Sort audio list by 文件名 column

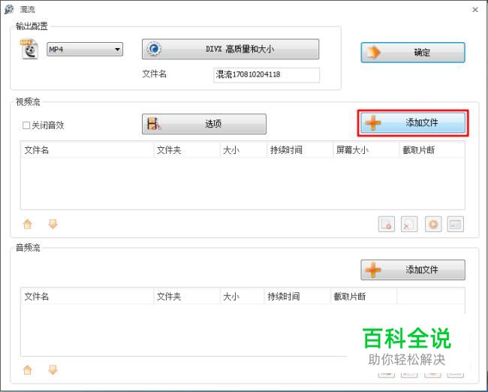point(87,296)
